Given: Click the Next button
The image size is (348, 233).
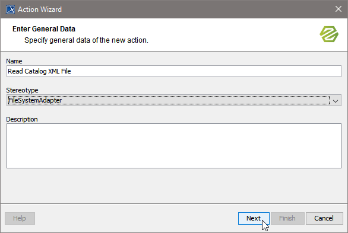Looking at the screenshot, I should coord(254,218).
